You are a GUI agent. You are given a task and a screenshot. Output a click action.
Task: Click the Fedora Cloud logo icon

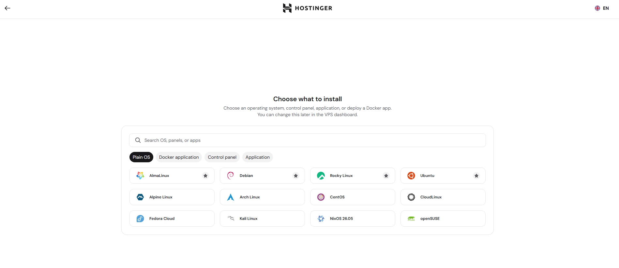click(140, 219)
